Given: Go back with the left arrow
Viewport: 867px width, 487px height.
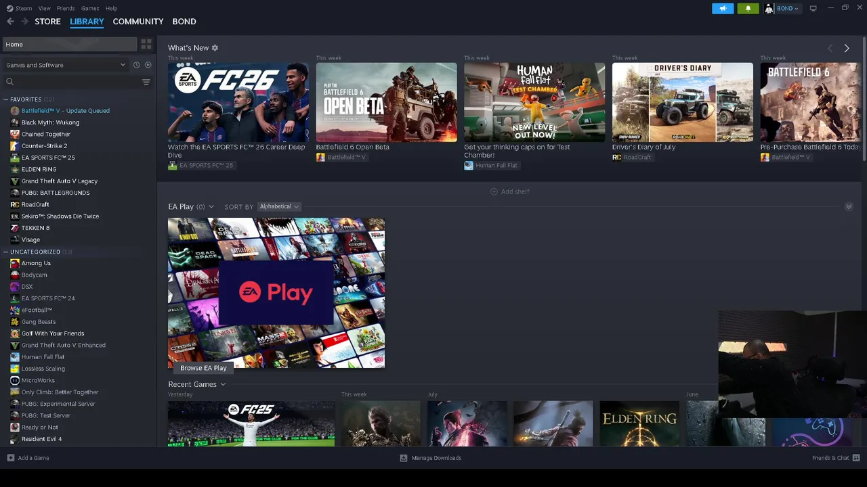Looking at the screenshot, I should (10, 22).
